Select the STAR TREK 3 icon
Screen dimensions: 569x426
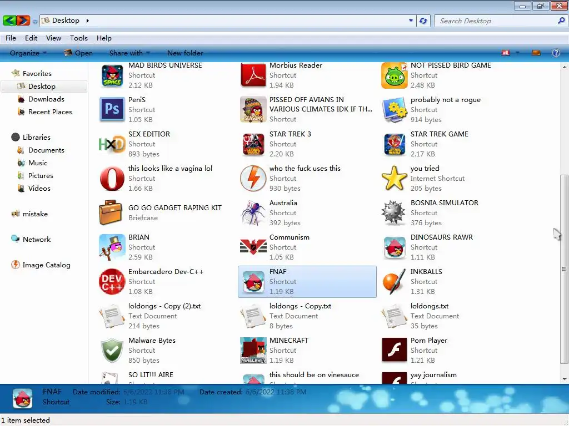pyautogui.click(x=253, y=144)
